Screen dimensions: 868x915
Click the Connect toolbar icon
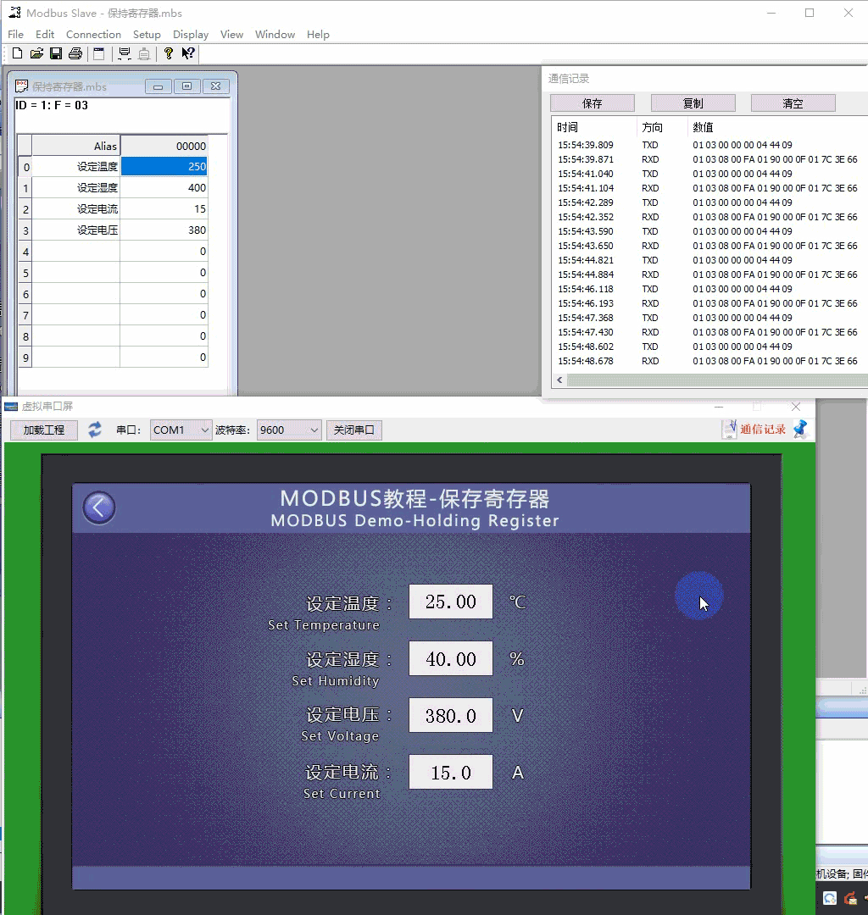point(125,53)
